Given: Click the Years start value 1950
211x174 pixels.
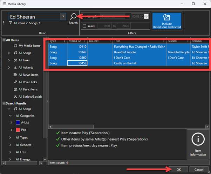Looking at the screenshot, I should tap(104, 26).
